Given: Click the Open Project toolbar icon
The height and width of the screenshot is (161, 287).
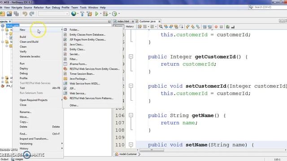Looking at the screenshot, I should tap(9, 14).
